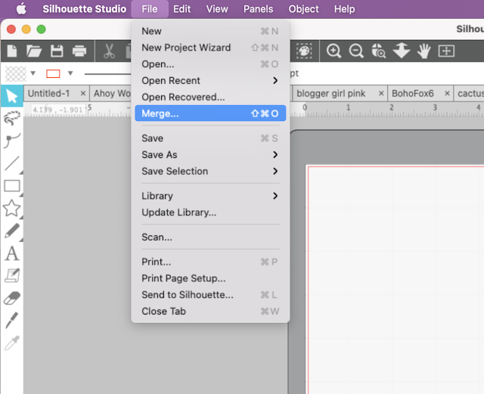484x394 pixels.
Task: Click the Open folder toolbar icon
Action: [34, 51]
